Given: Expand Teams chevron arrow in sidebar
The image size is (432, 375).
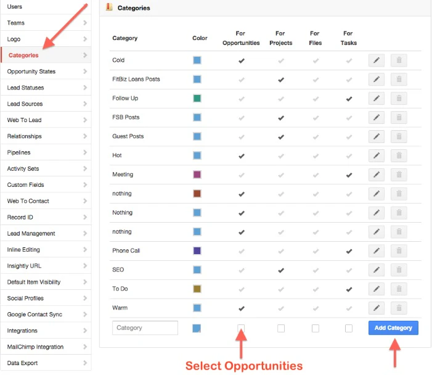Looking at the screenshot, I should (85, 23).
